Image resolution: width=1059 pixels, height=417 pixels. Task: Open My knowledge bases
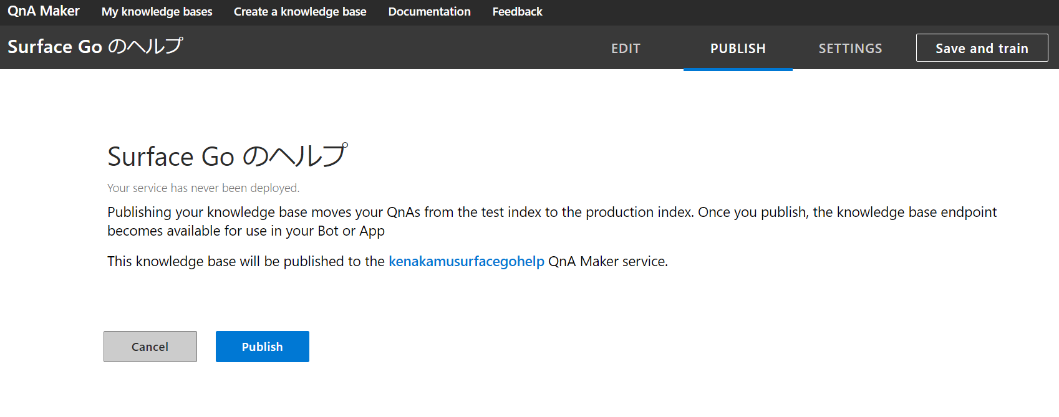tap(157, 12)
